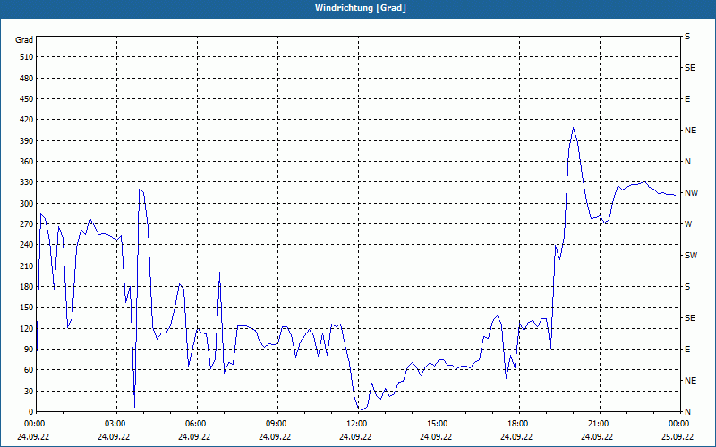The height and width of the screenshot is (447, 716).
Task: Select the 18:00 time label
Action: click(516, 424)
